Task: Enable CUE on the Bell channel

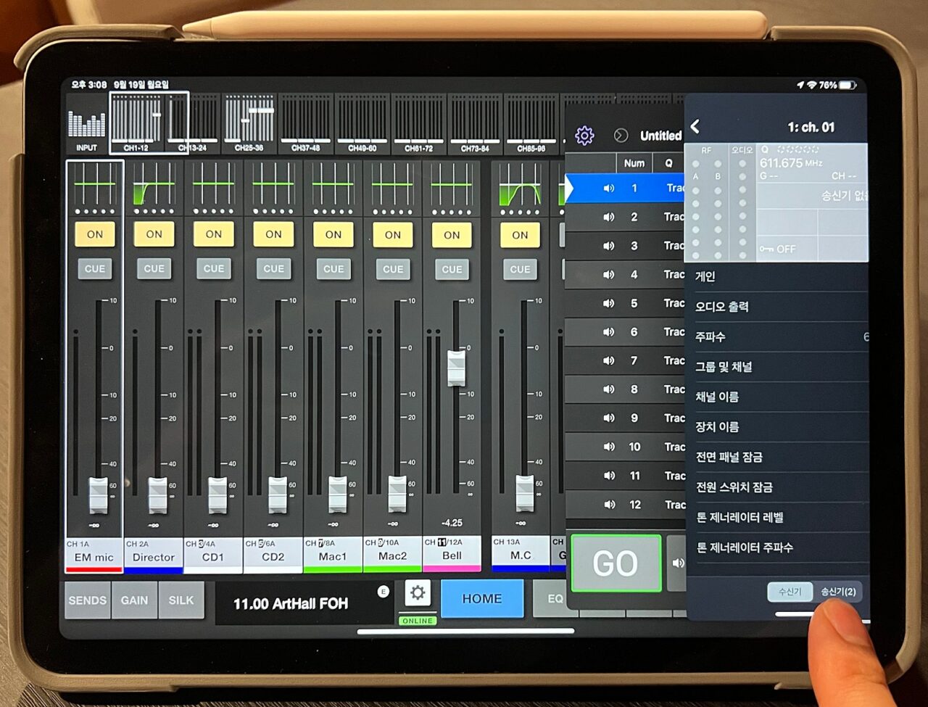Action: point(452,269)
